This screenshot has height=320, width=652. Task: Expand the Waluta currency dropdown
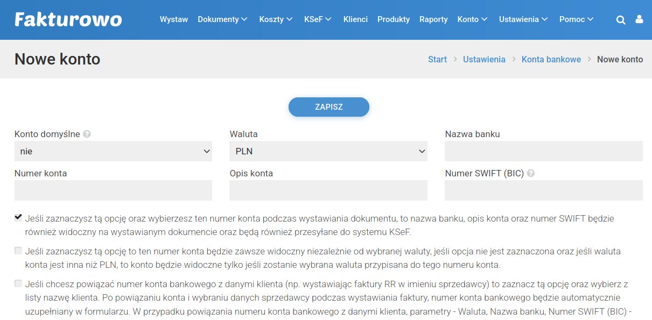[328, 152]
